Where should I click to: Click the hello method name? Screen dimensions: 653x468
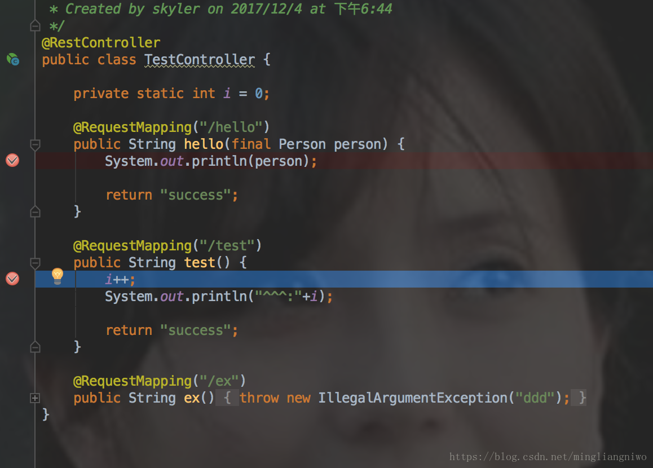pos(204,144)
